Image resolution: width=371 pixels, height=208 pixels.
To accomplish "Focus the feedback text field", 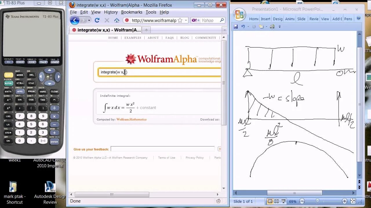I will (163, 149).
